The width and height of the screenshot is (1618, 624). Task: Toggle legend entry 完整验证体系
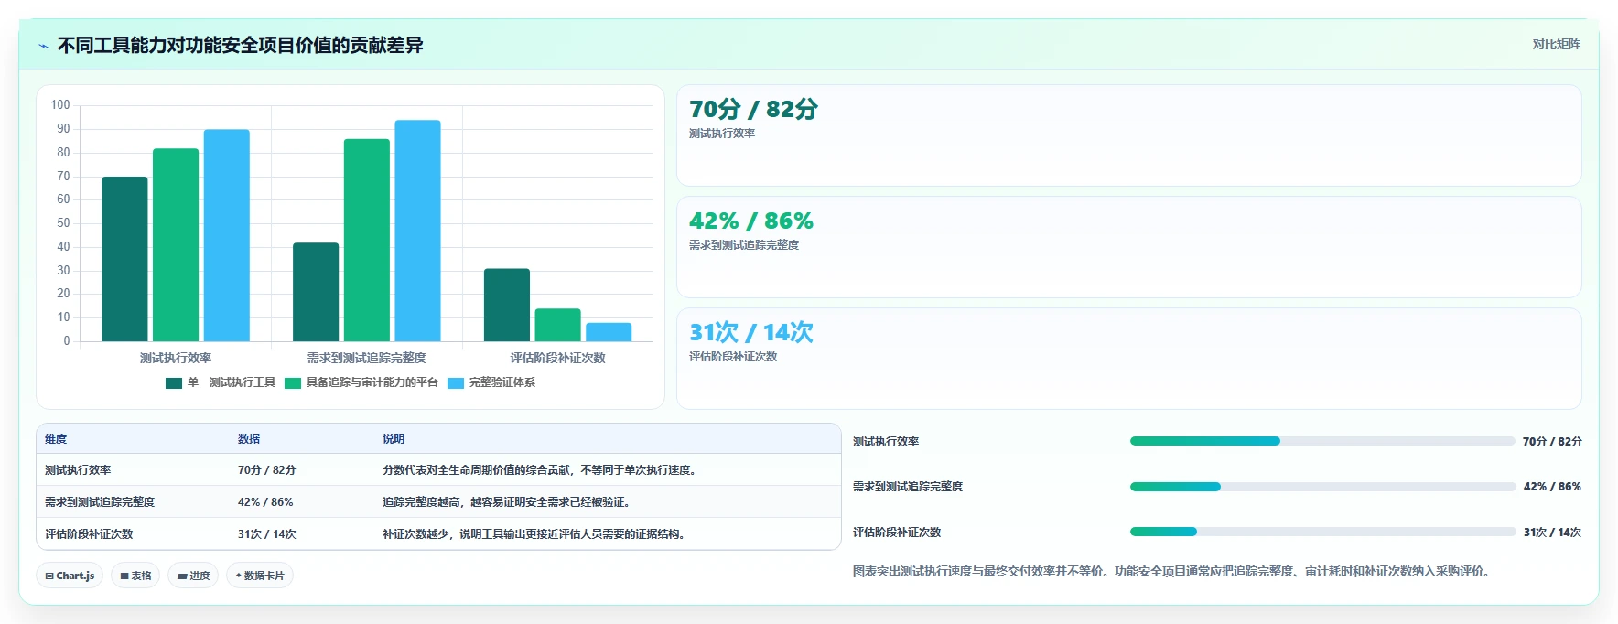(x=491, y=382)
